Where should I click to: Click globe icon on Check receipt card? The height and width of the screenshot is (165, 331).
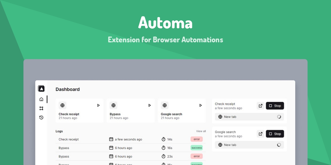62,105
